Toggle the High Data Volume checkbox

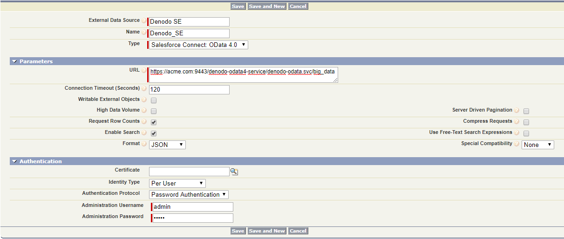tap(154, 111)
